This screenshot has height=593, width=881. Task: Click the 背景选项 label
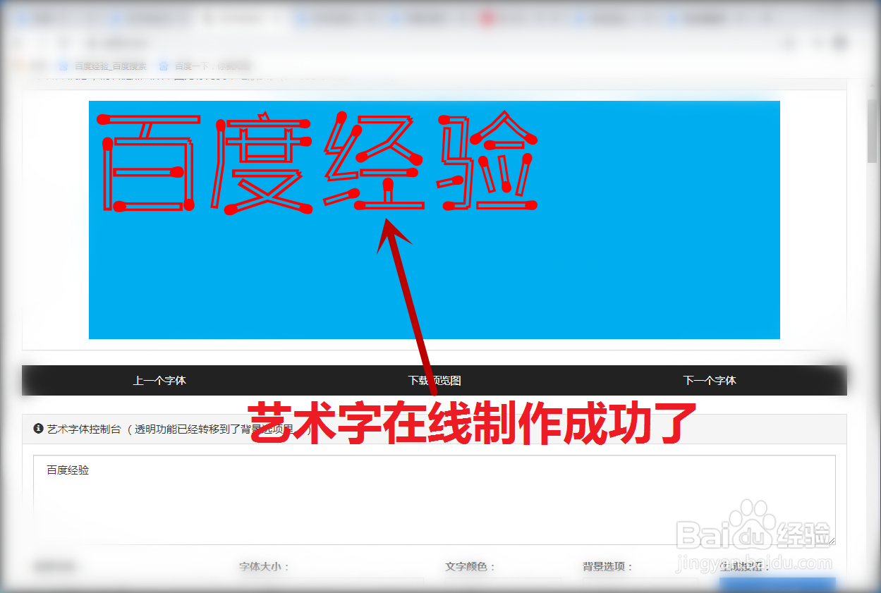[x=608, y=566]
